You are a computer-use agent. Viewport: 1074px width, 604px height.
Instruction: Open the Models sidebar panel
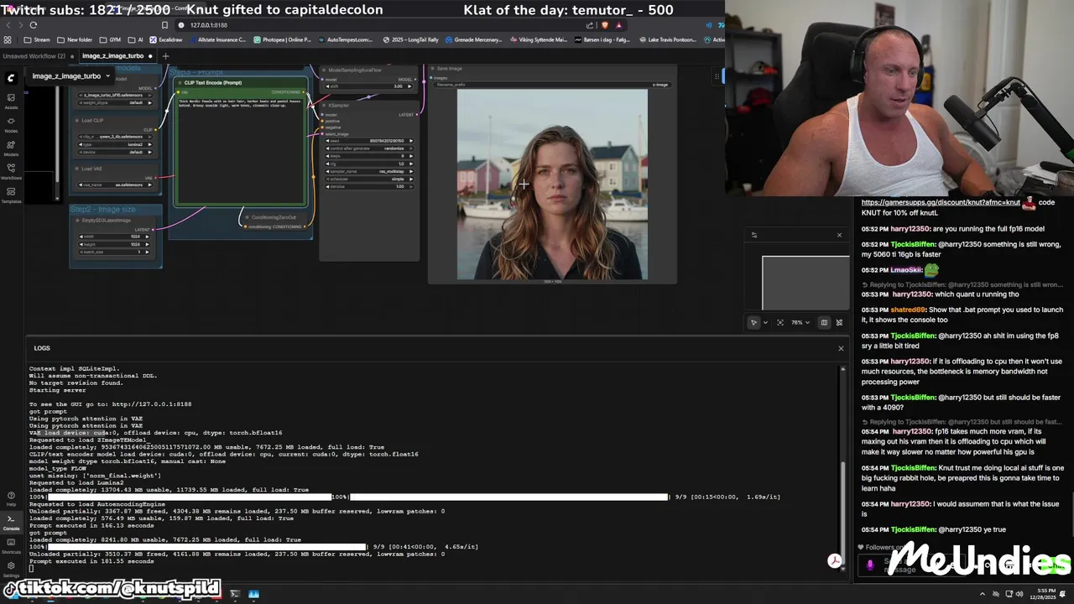coord(11,148)
